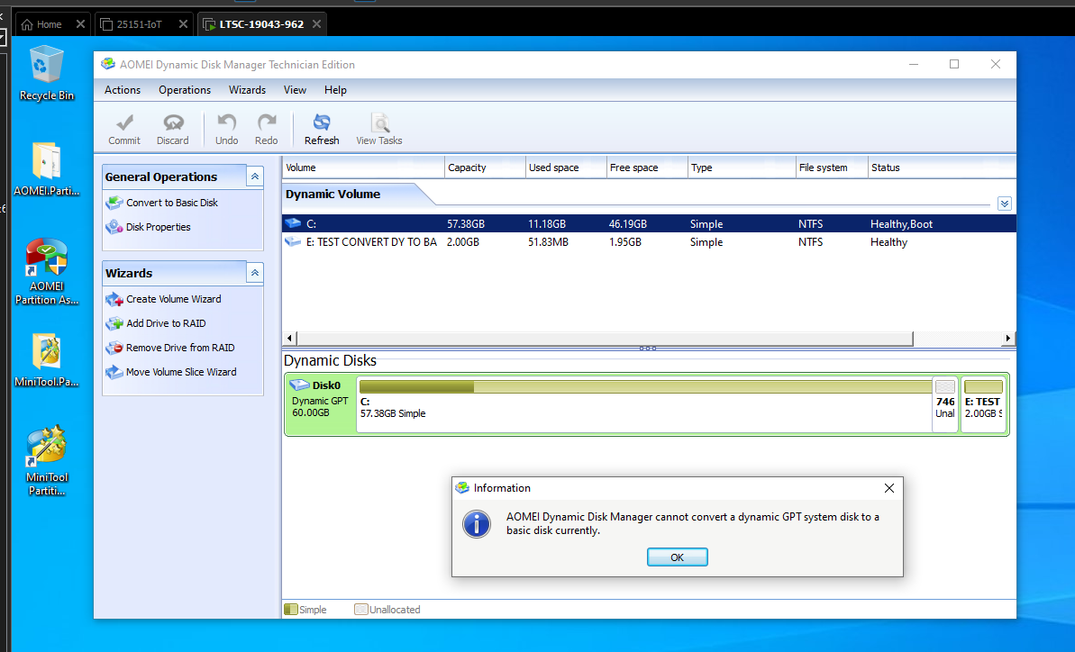Sort by the Free space column header
Viewport: 1075px width, 652px height.
(646, 168)
